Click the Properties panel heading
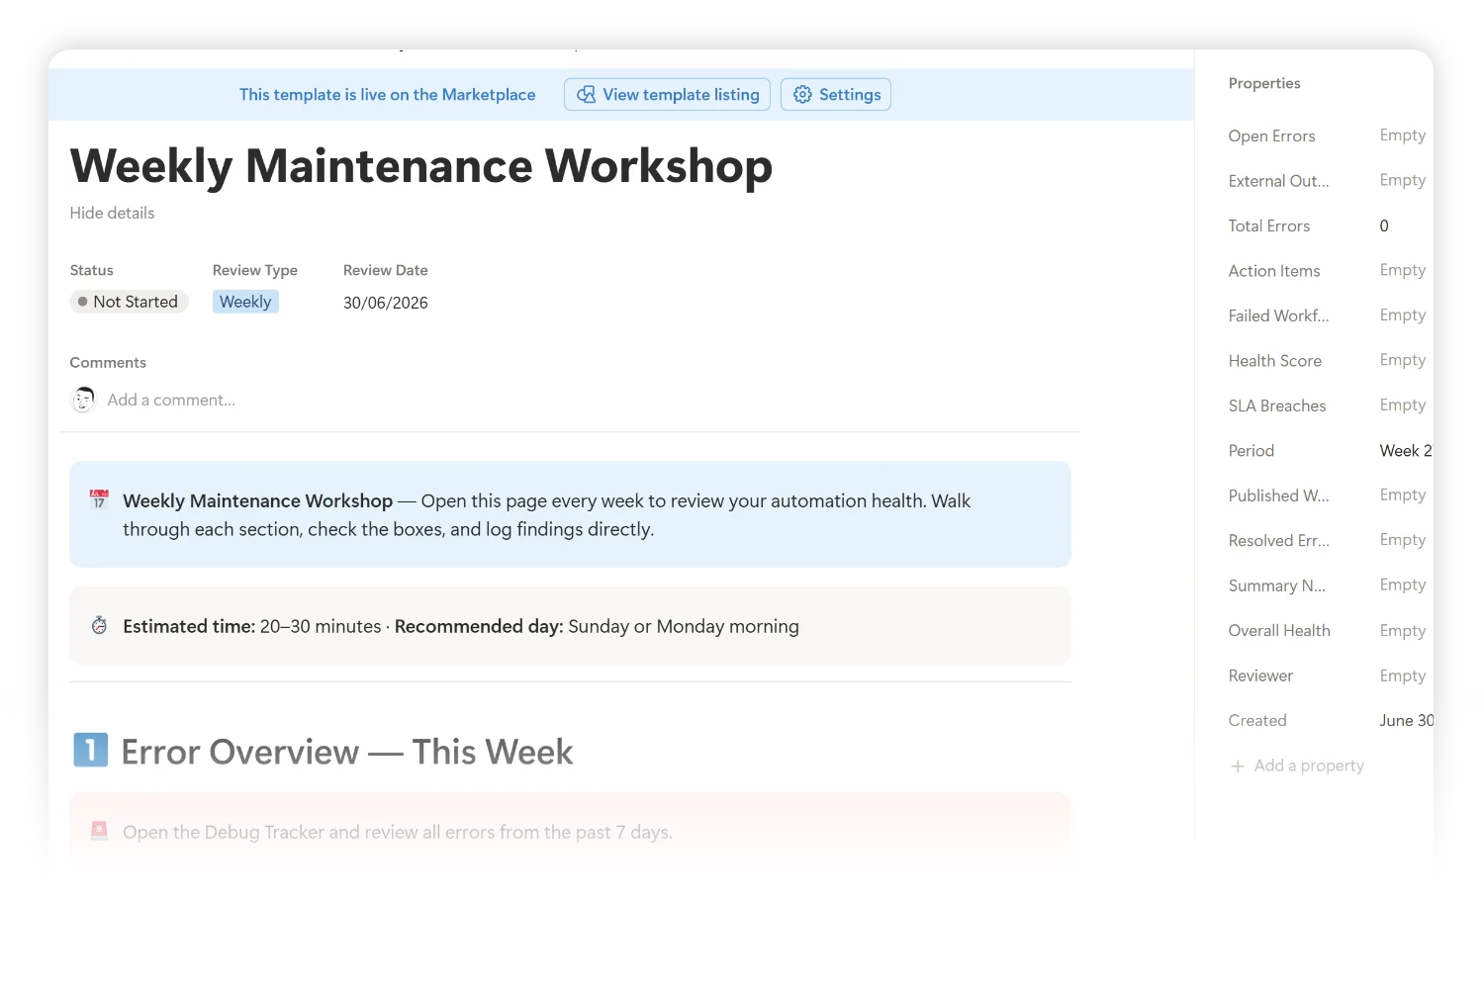 (x=1264, y=84)
